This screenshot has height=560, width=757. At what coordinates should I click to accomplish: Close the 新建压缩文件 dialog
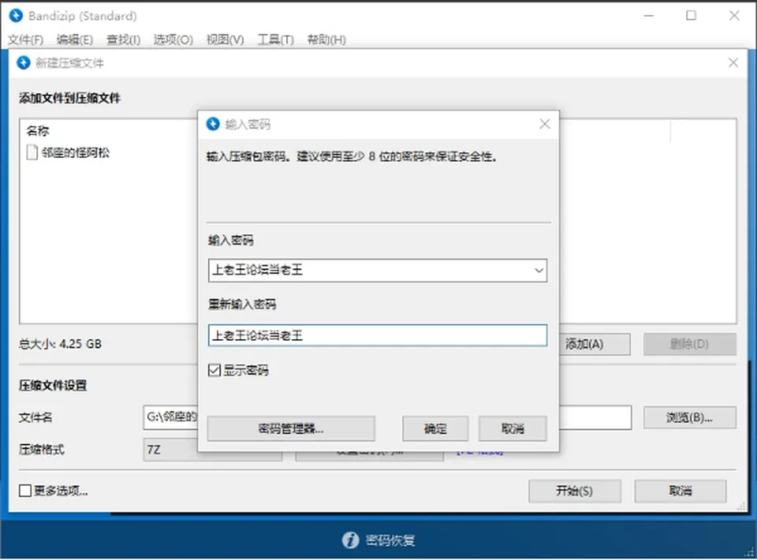[x=733, y=63]
